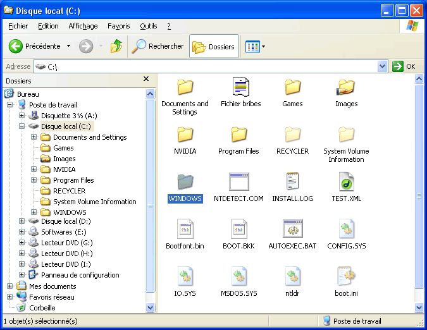This screenshot has width=427, height=330.
Task: Open the Outils menu
Action: pyautogui.click(x=149, y=26)
